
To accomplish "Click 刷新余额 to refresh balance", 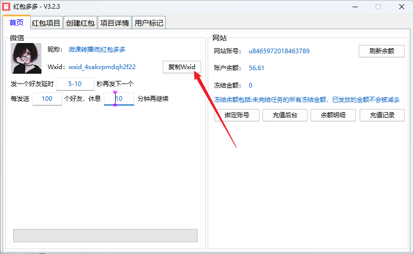I will point(381,51).
